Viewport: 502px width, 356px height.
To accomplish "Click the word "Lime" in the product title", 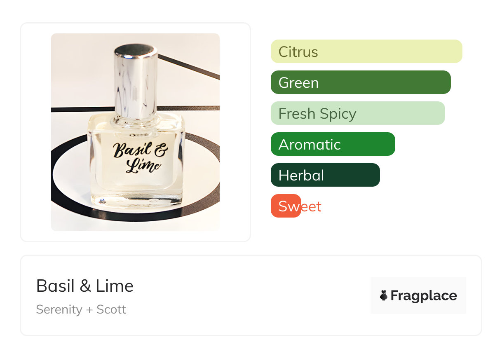I will coord(115,286).
